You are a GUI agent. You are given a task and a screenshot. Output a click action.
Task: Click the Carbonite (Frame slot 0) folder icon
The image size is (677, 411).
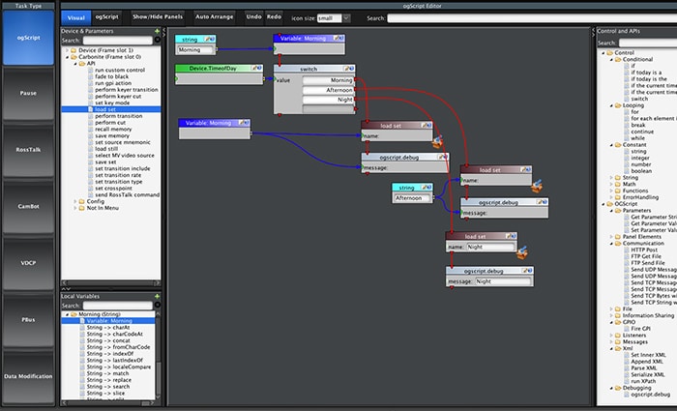click(x=74, y=56)
